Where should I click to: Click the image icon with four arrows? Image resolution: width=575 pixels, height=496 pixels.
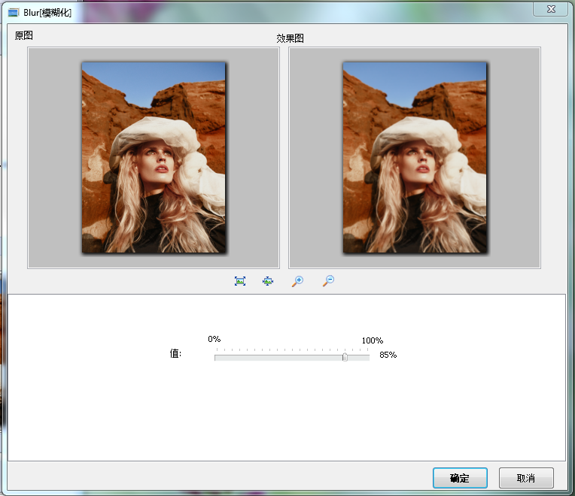tap(268, 281)
